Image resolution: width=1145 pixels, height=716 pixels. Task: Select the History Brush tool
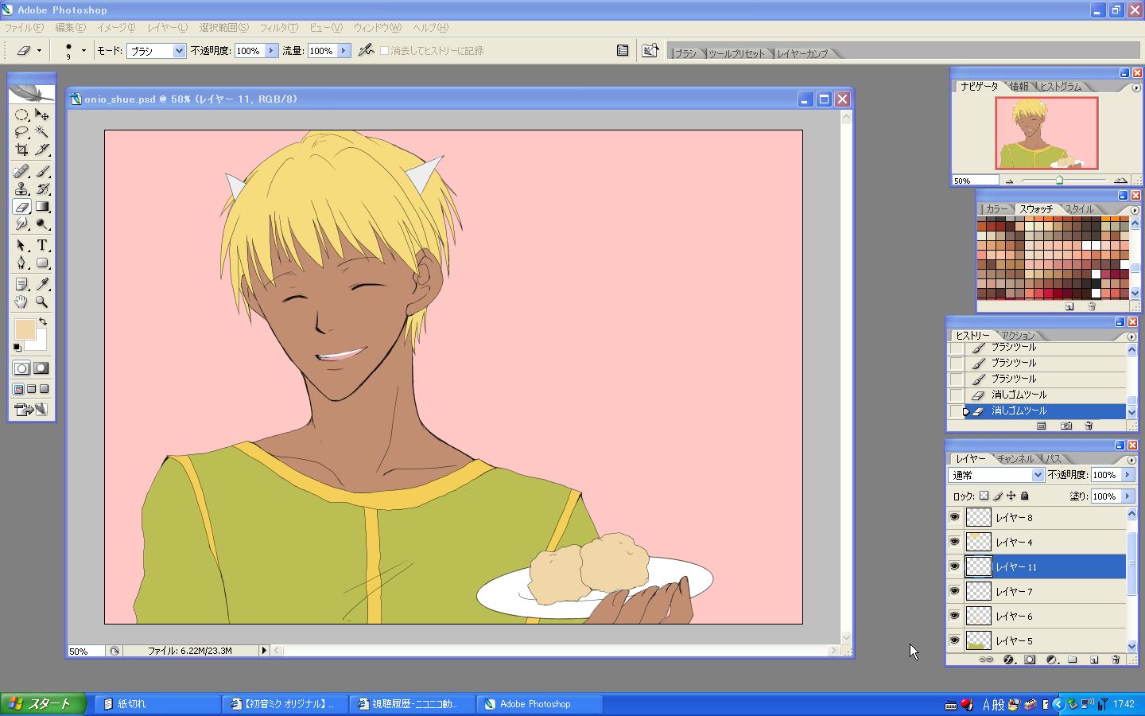42,189
